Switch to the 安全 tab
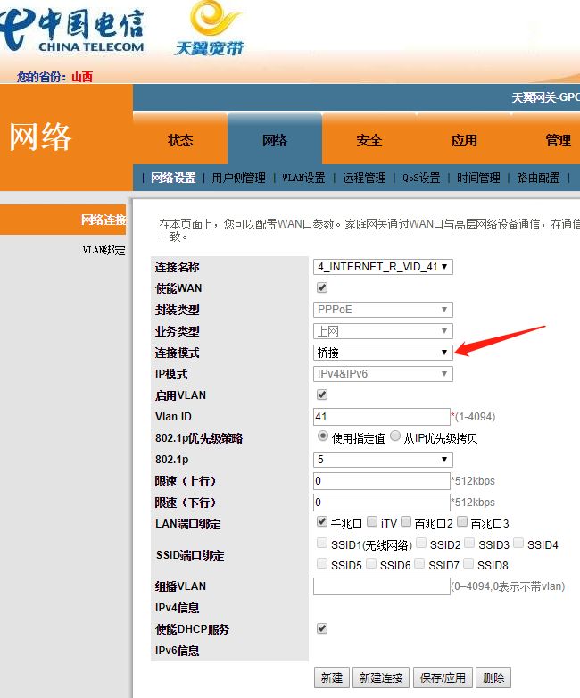Viewport: 580px width, 698px height. pos(369,140)
